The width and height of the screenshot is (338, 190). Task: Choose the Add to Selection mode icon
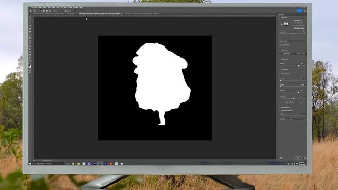(44, 11)
